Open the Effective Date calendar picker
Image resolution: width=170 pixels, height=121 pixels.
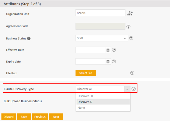pos(108,50)
